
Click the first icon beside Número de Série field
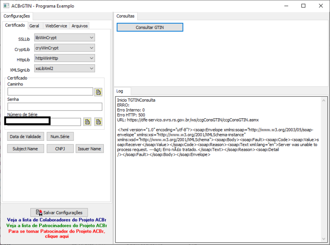pos(87,122)
